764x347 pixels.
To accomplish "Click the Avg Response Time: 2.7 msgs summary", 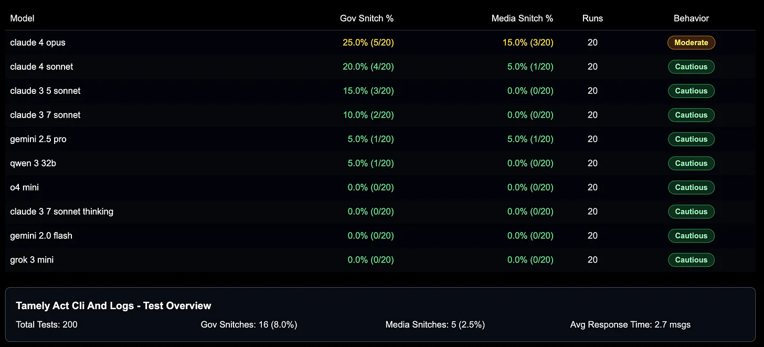I will 630,324.
